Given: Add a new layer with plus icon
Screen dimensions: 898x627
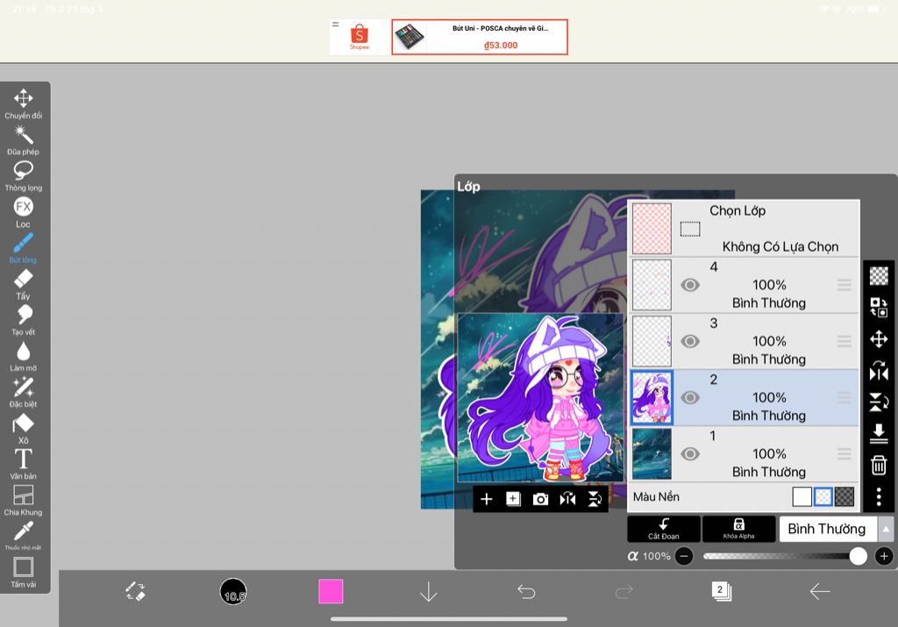Looking at the screenshot, I should [x=486, y=499].
